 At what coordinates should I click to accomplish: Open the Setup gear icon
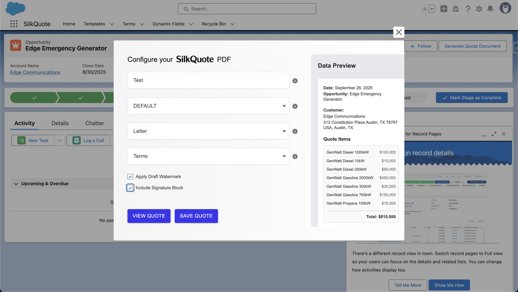[479, 9]
